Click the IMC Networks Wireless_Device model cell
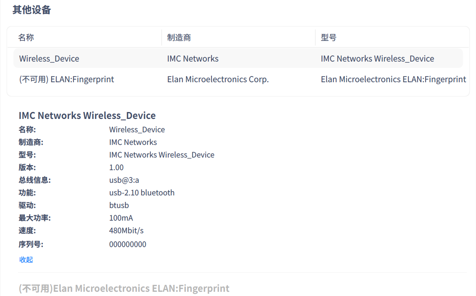Screen dimensions: 476x296 [377, 59]
